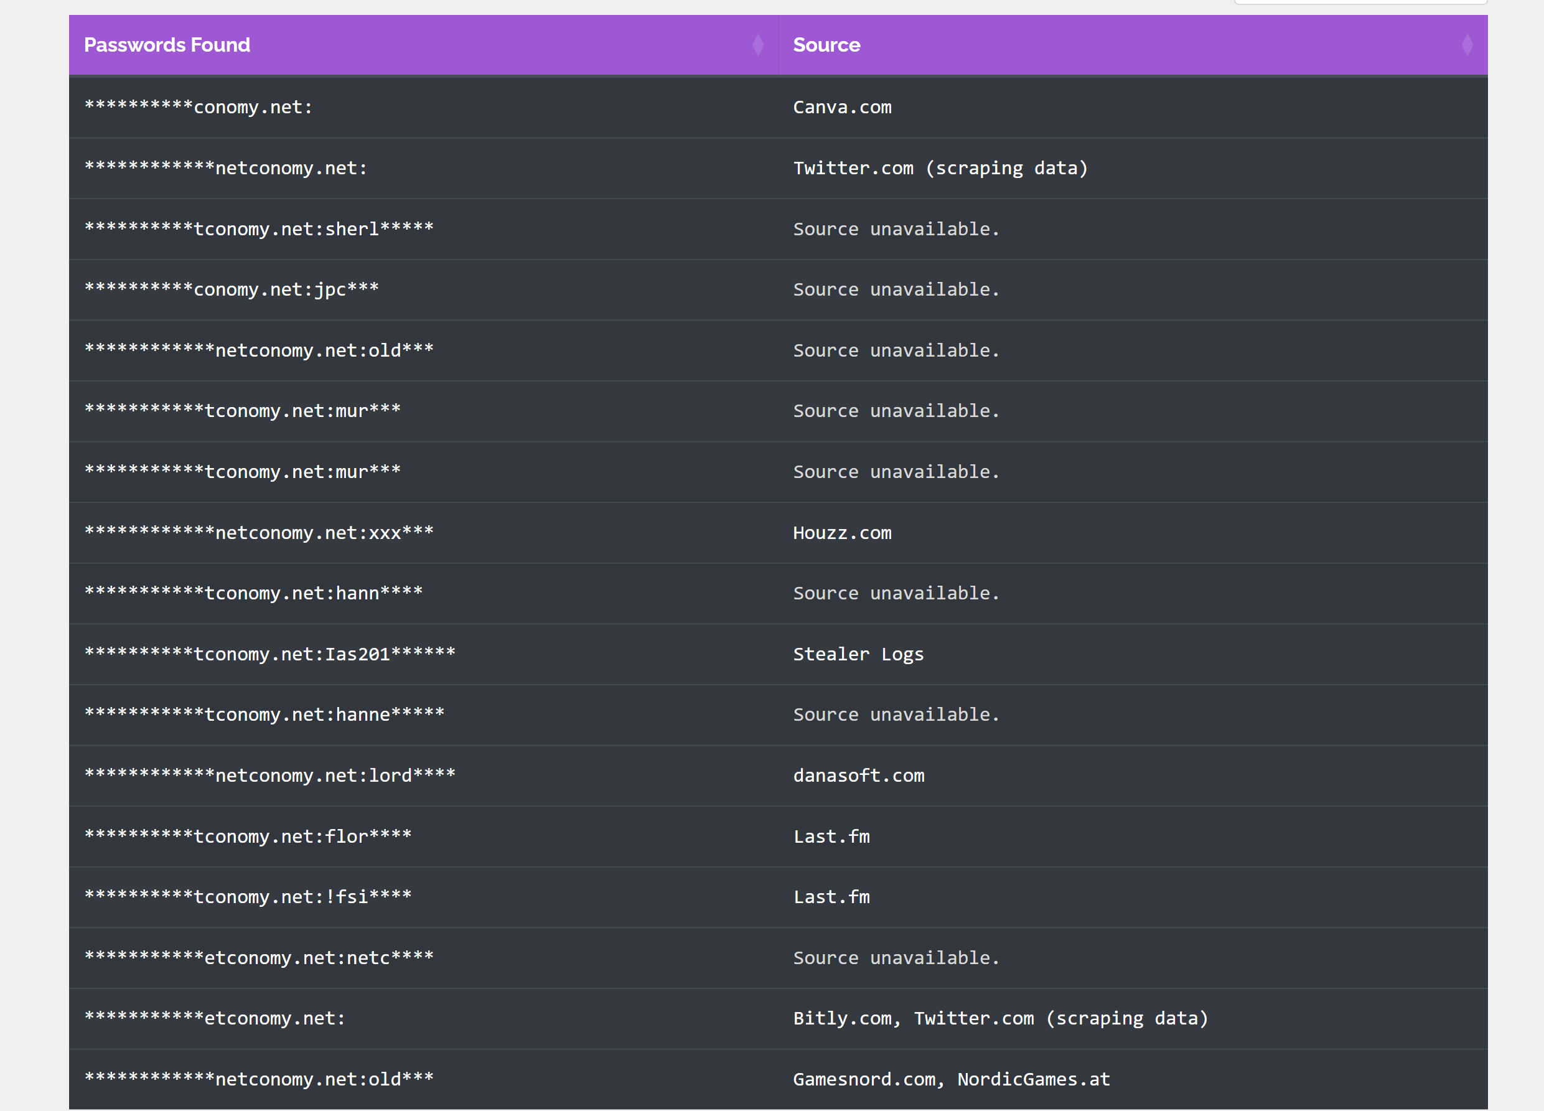Select the entry ending in 'jpc***'
Image resolution: width=1544 pixels, height=1111 pixels.
pyautogui.click(x=232, y=289)
